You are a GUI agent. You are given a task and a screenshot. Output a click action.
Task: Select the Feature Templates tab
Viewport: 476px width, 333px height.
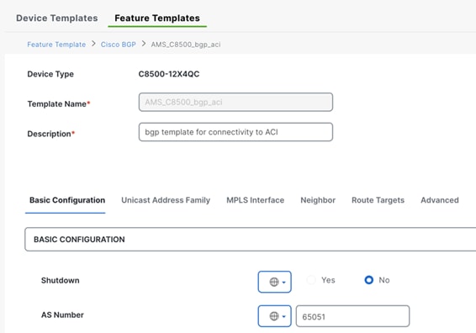tap(157, 18)
